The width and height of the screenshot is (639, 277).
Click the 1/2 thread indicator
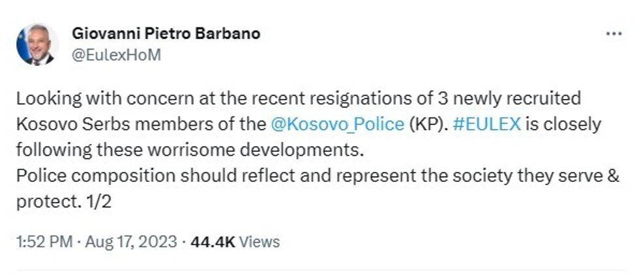(x=100, y=201)
